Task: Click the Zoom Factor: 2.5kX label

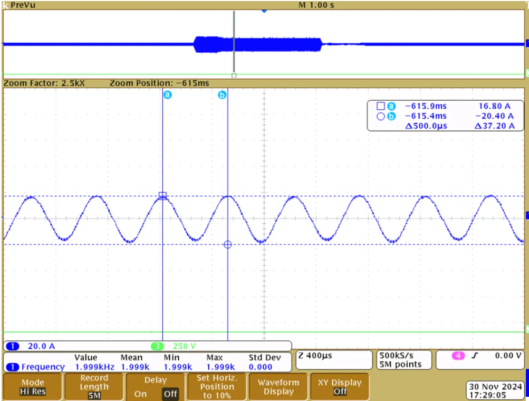Action: coord(44,83)
